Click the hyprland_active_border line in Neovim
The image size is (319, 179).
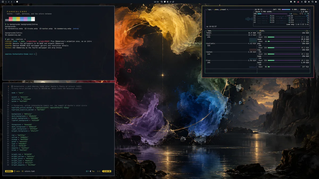click(x=40, y=108)
